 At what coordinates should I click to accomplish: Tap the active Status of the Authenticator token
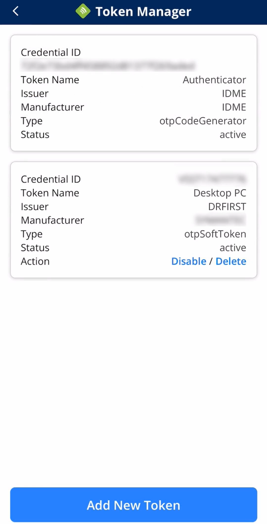[233, 134]
